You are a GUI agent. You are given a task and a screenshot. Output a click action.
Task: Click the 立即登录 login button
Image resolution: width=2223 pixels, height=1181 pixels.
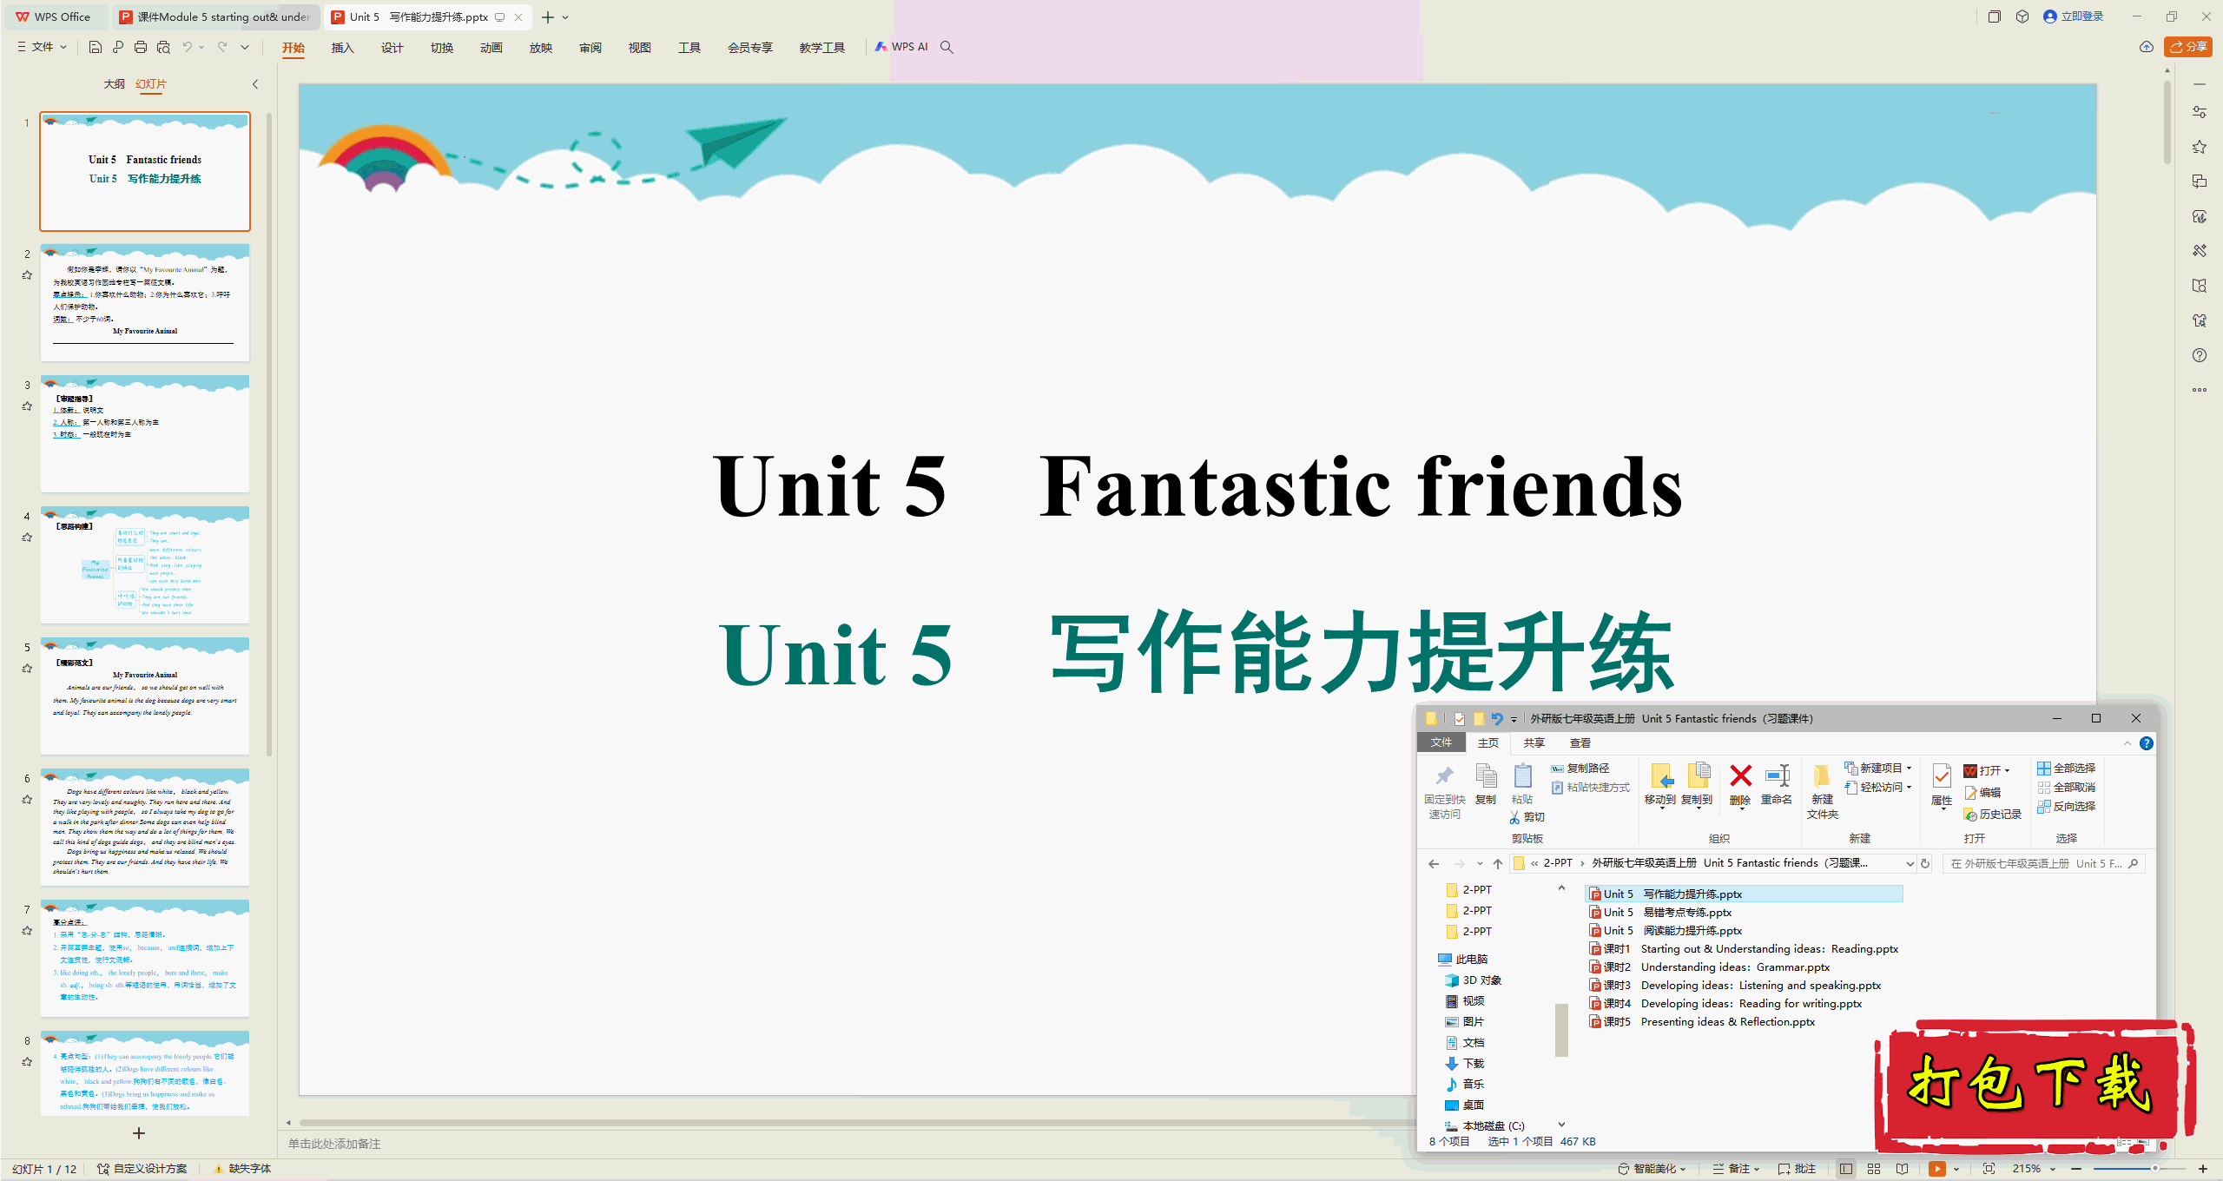[2073, 16]
